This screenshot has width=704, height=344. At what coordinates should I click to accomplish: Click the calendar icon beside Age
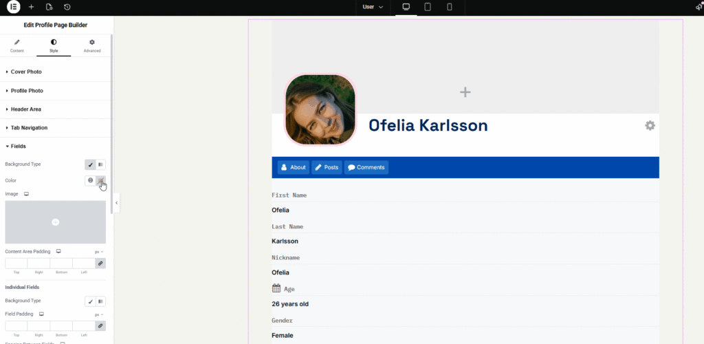pyautogui.click(x=276, y=288)
